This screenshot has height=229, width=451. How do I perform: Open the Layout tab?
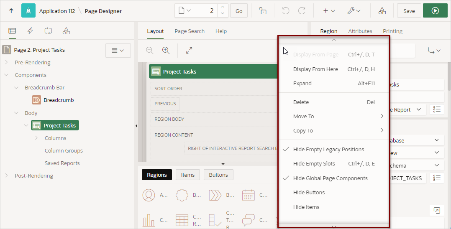(x=155, y=31)
